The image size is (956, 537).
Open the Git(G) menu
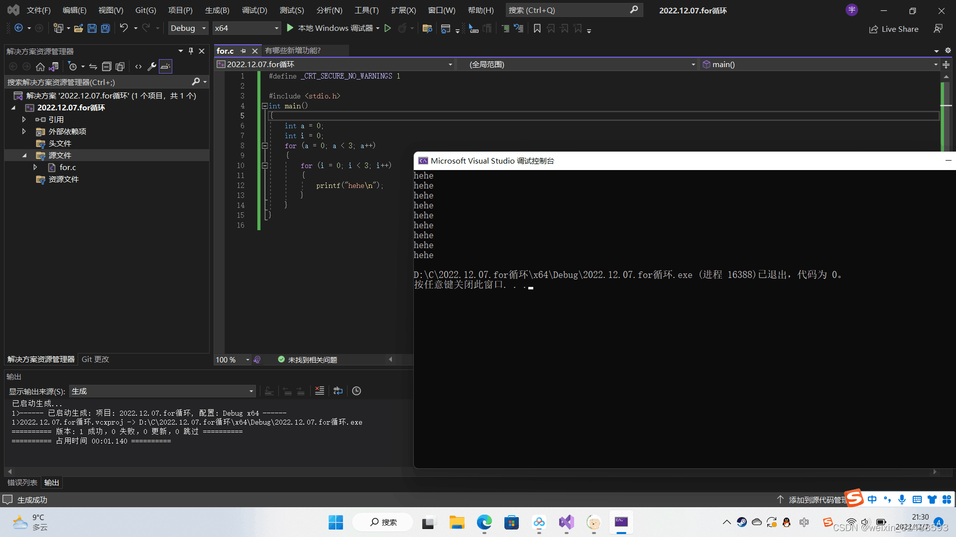pos(145,10)
